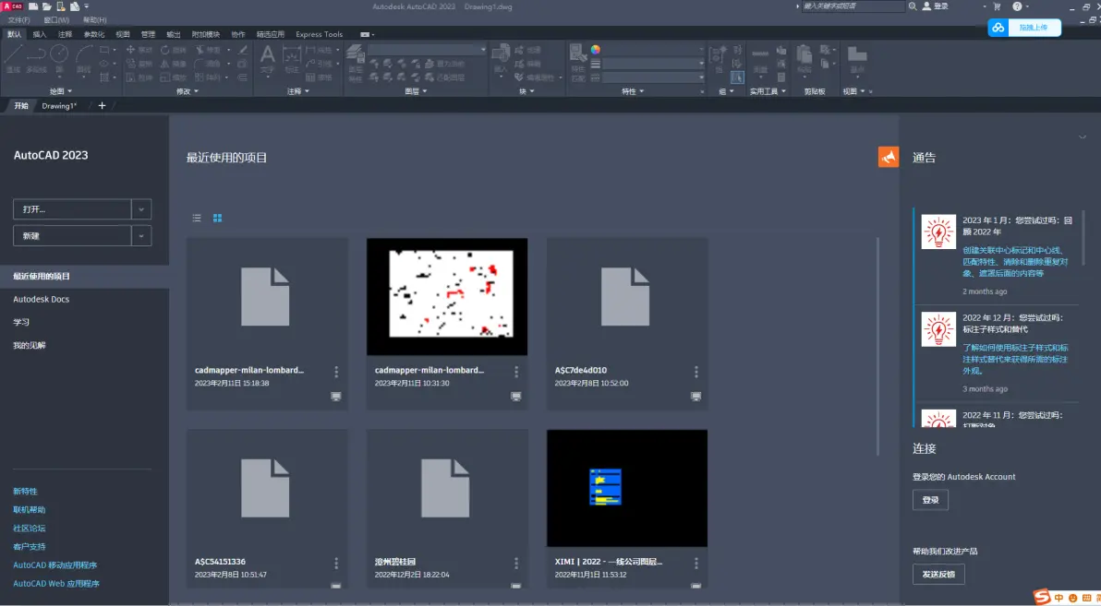Open the Autodesk App Store cart icon
The height and width of the screenshot is (606, 1101).
[997, 6]
